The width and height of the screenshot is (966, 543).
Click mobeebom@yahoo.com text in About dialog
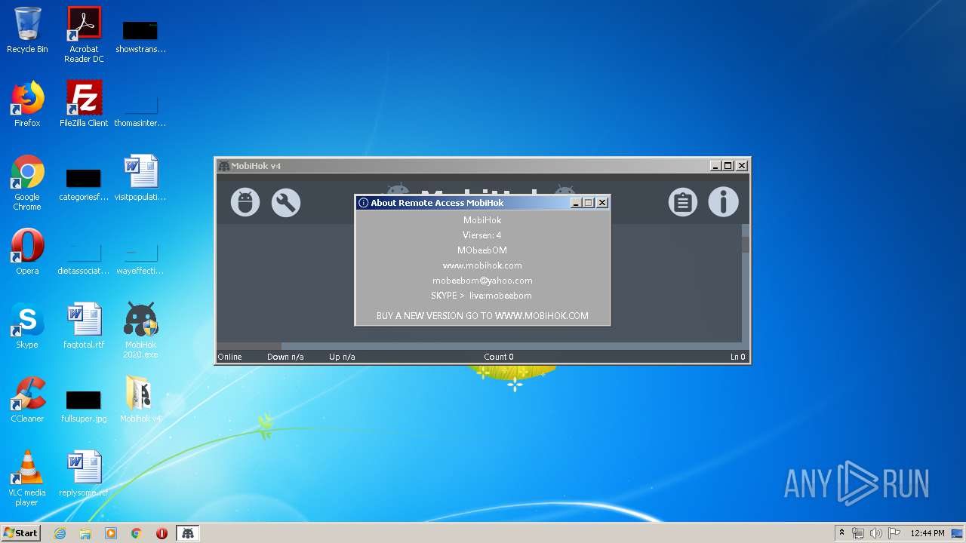(x=482, y=281)
